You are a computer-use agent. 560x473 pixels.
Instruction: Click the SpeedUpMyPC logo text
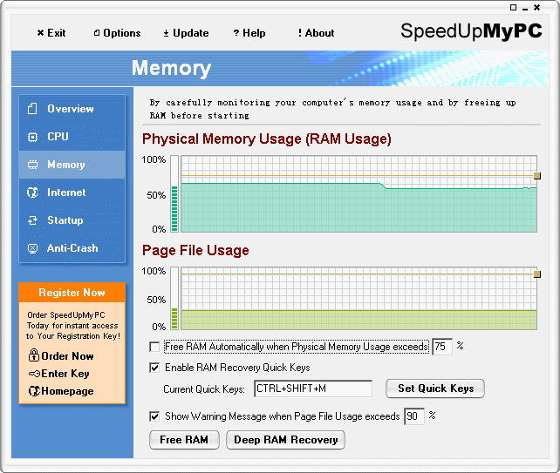click(x=471, y=31)
